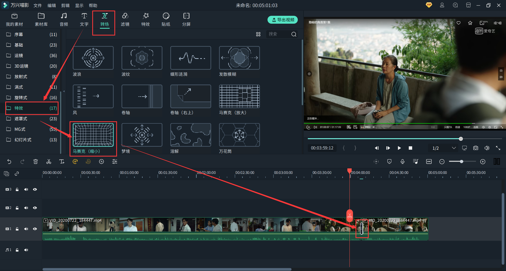The image size is (506, 271).
Task: Take a snapshot with the camera icon
Action: pos(475,148)
